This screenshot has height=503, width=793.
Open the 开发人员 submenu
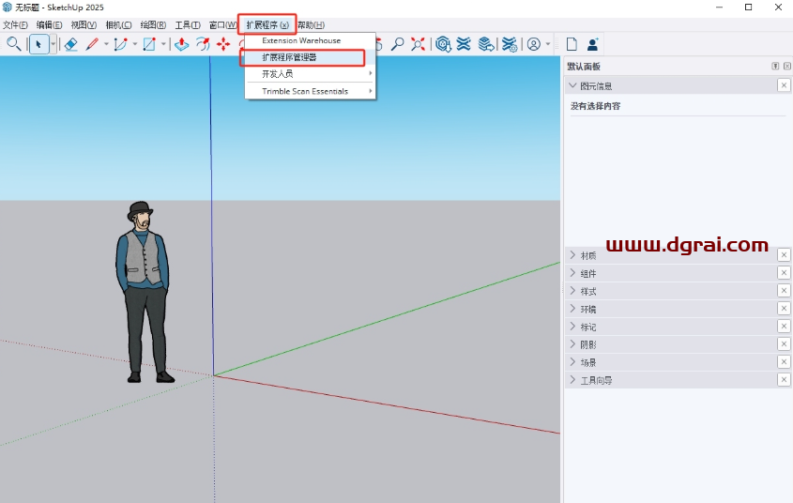[310, 74]
